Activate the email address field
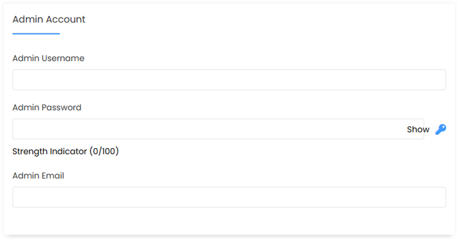This screenshot has width=458, height=239. click(229, 197)
